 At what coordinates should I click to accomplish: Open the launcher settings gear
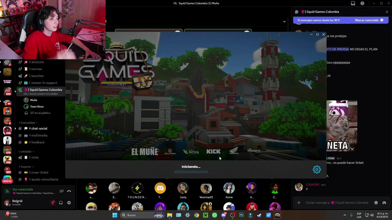(317, 170)
